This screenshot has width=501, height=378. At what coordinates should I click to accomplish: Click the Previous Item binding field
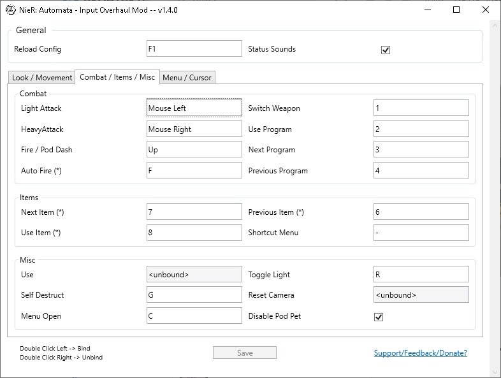[x=421, y=212]
